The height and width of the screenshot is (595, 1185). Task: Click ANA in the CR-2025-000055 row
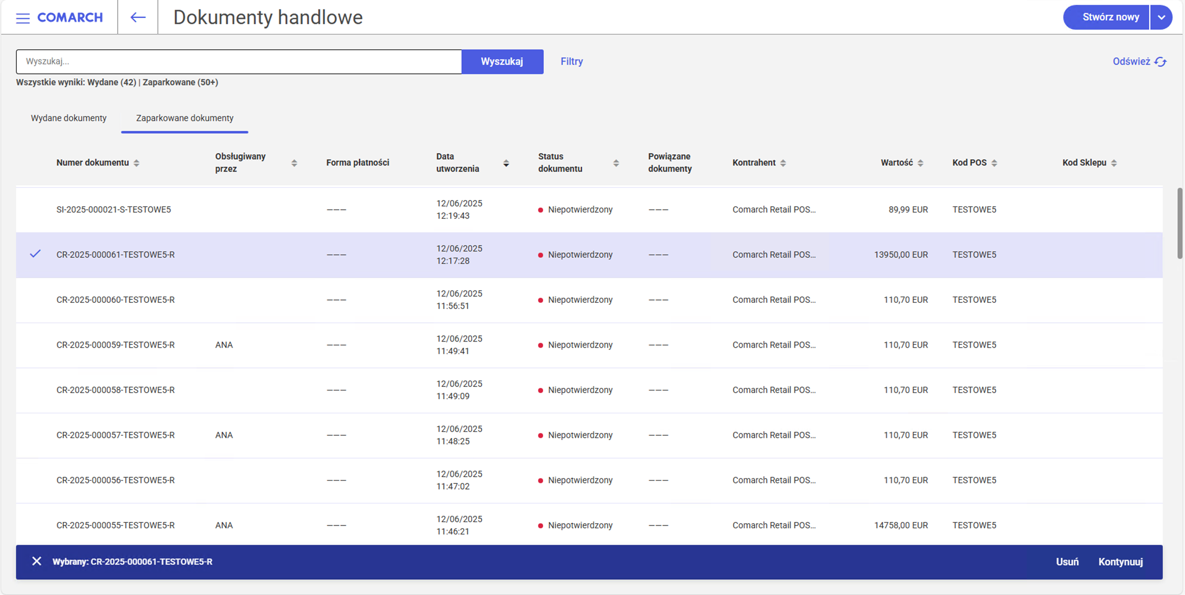(224, 525)
